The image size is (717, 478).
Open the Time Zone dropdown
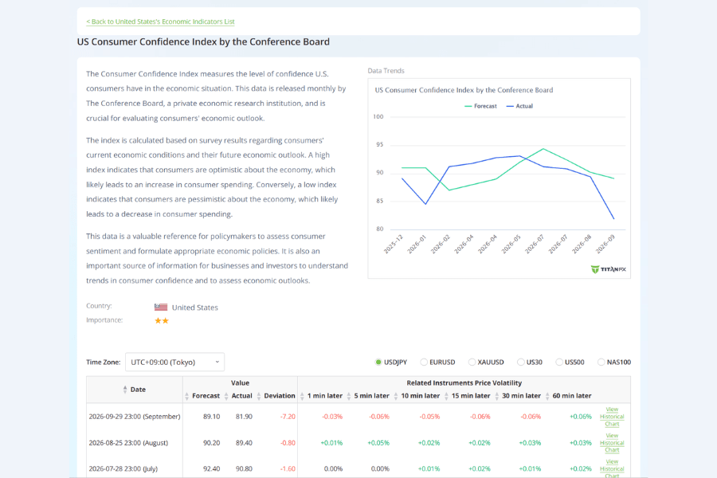[x=174, y=362]
